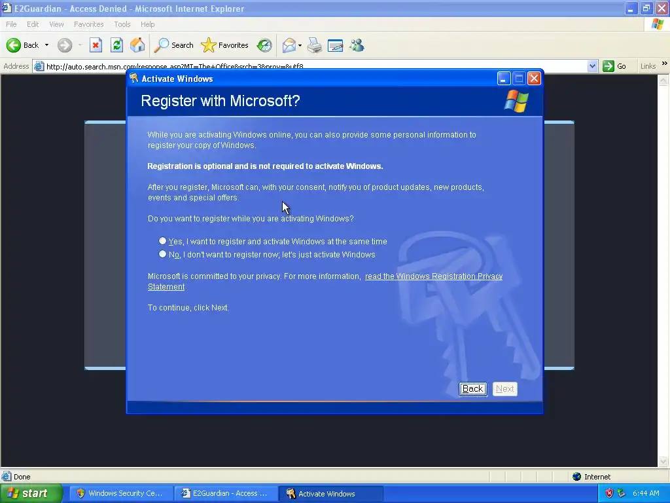Viewport: 670px width, 503px height.
Task: Click Internet zone globe in status bar
Action: click(x=577, y=477)
